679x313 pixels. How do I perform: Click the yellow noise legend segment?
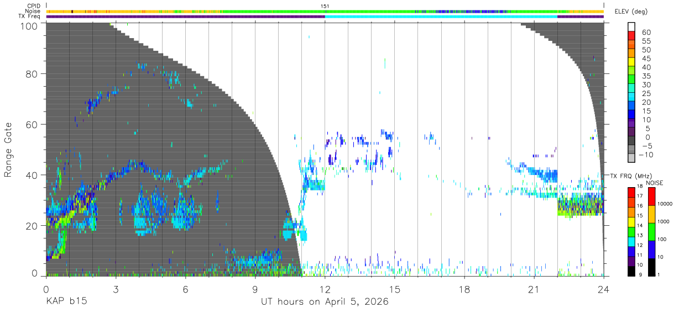651,214
